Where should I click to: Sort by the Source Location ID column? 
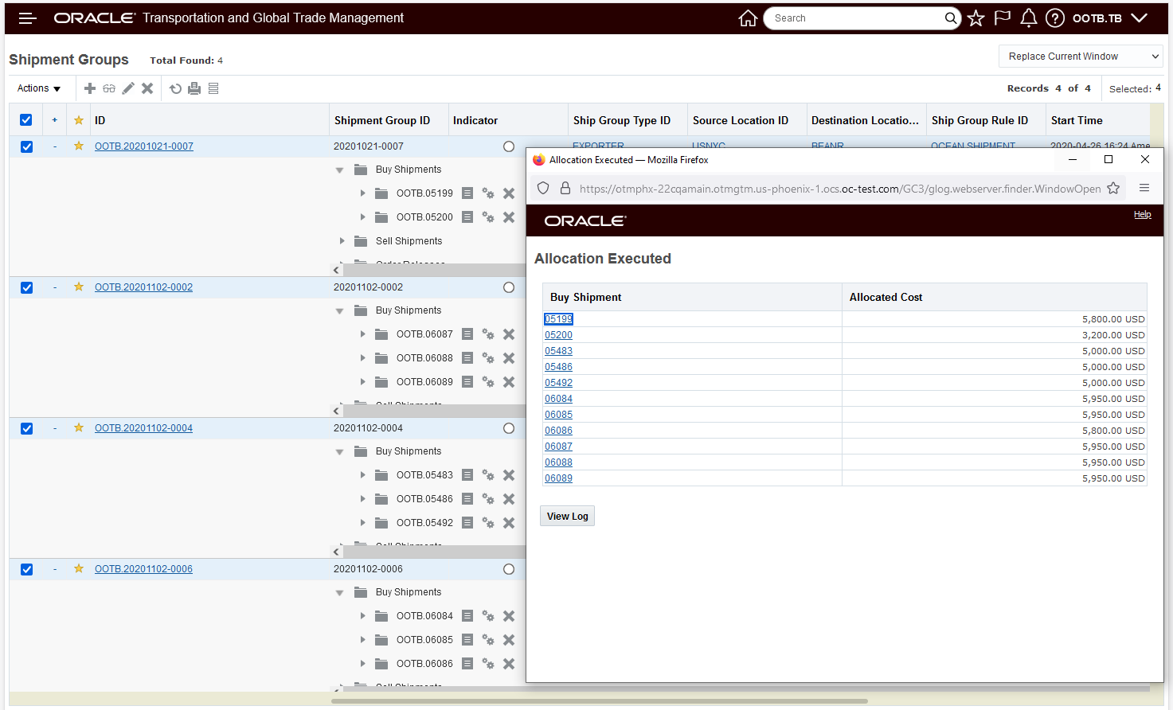tap(741, 120)
